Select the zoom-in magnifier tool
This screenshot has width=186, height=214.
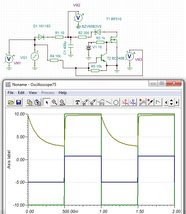(x=54, y=102)
